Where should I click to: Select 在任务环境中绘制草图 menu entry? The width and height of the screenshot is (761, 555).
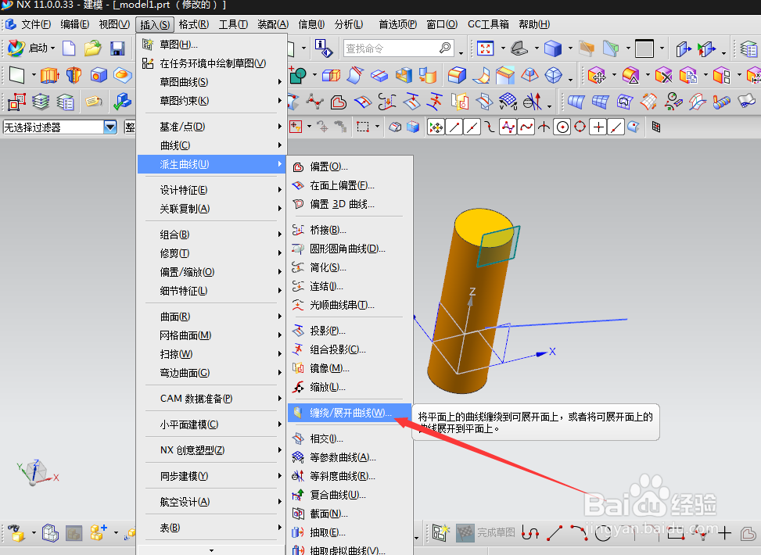(213, 63)
